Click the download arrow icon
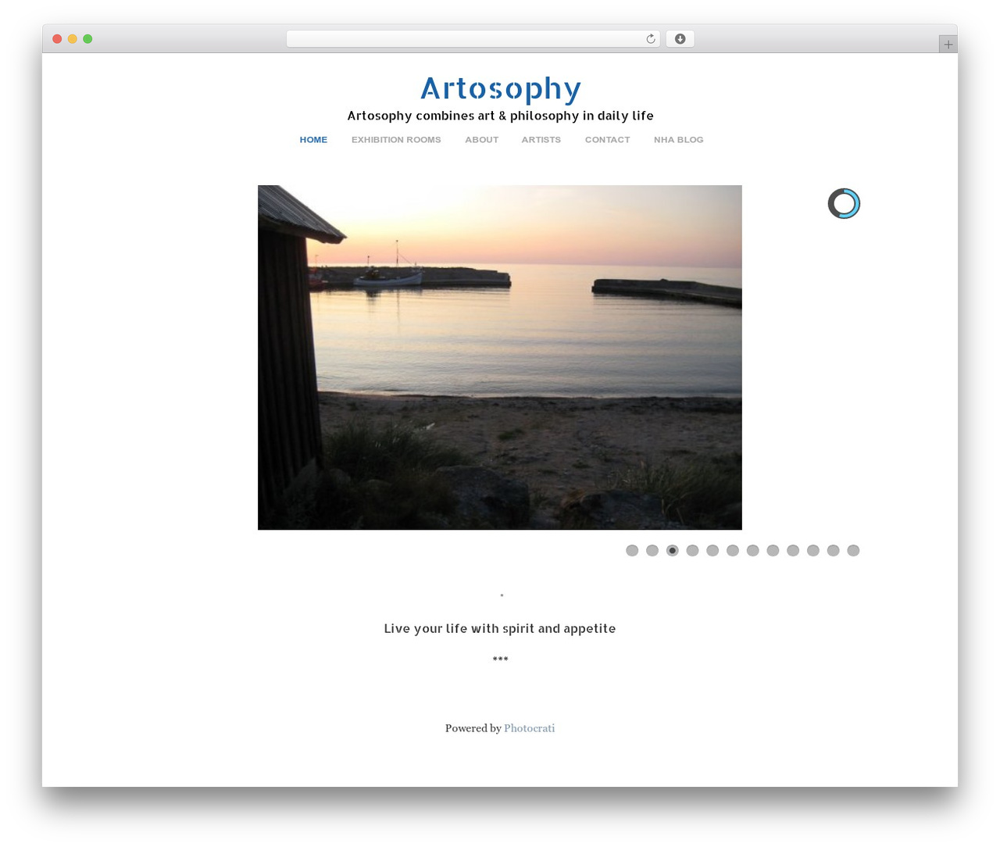The height and width of the screenshot is (847, 1000). click(x=680, y=39)
